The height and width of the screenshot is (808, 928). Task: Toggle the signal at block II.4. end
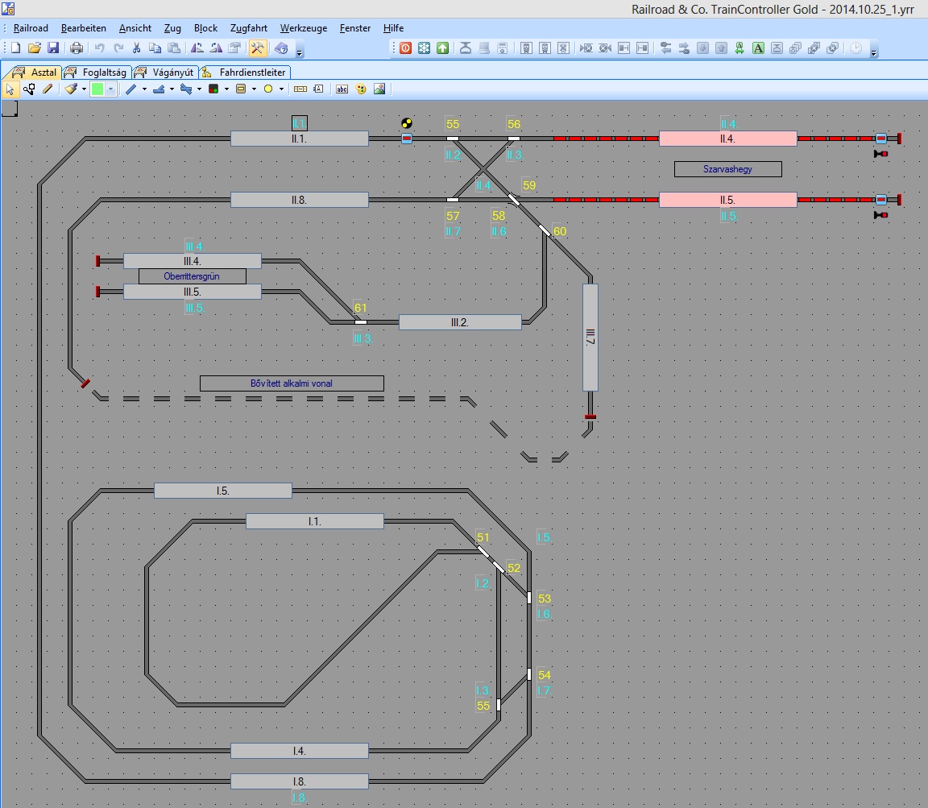point(880,154)
